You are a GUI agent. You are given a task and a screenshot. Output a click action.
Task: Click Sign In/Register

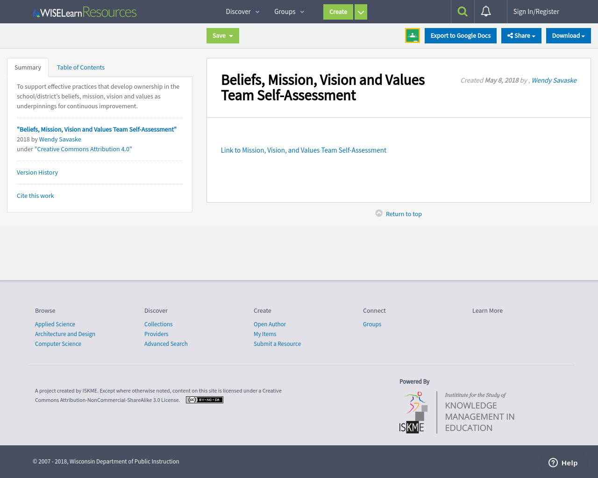[536, 11]
